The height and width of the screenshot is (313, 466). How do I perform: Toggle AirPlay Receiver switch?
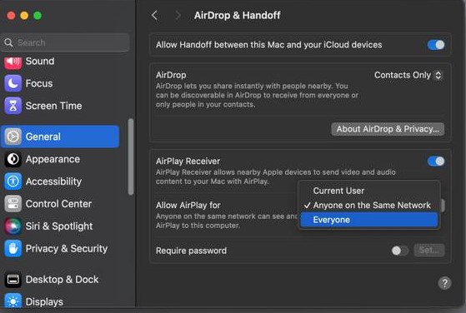click(436, 161)
